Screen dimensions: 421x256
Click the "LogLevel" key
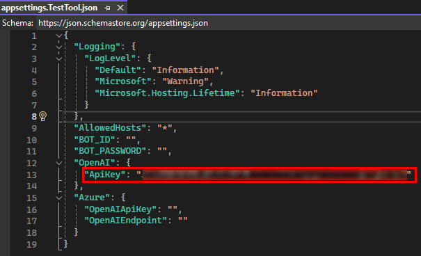(x=110, y=58)
